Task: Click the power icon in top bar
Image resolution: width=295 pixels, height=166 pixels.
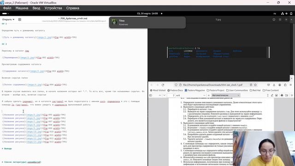Action: (x=291, y=13)
